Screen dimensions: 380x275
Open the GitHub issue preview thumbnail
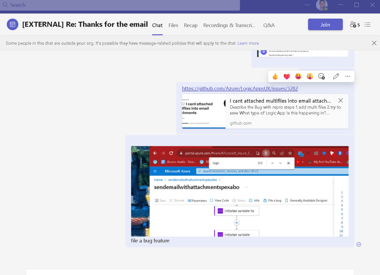(x=204, y=111)
